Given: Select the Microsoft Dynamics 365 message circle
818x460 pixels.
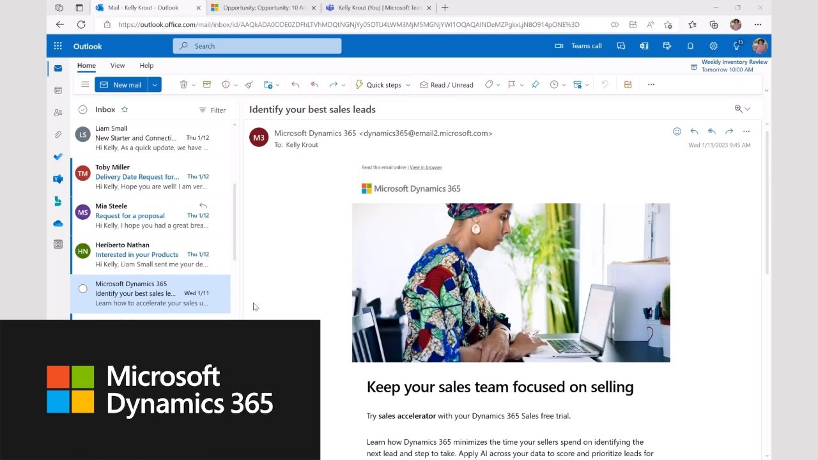Looking at the screenshot, I should click(82, 289).
